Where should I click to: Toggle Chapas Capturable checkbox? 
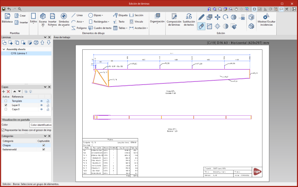[x=43, y=145]
